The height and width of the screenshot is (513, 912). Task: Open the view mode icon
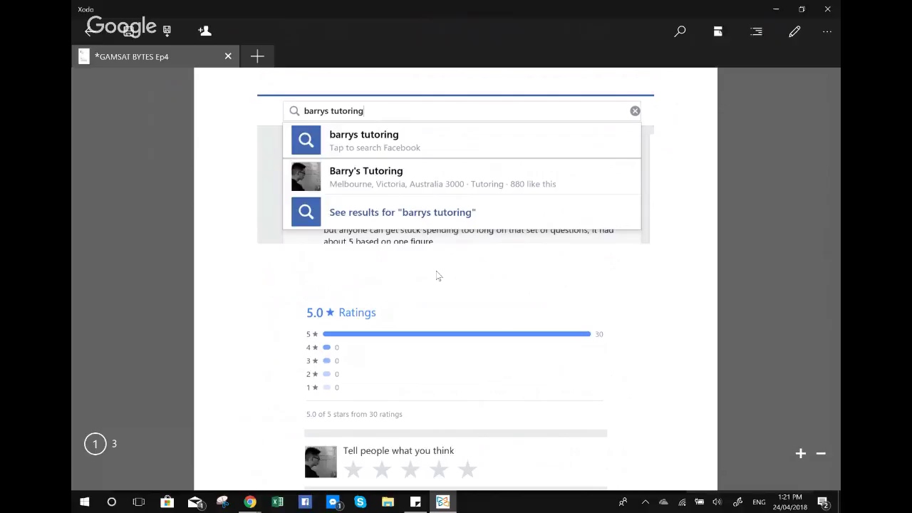coord(718,31)
